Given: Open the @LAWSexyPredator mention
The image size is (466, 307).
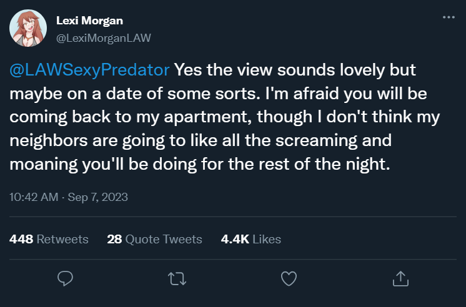Looking at the screenshot, I should click(x=89, y=69).
